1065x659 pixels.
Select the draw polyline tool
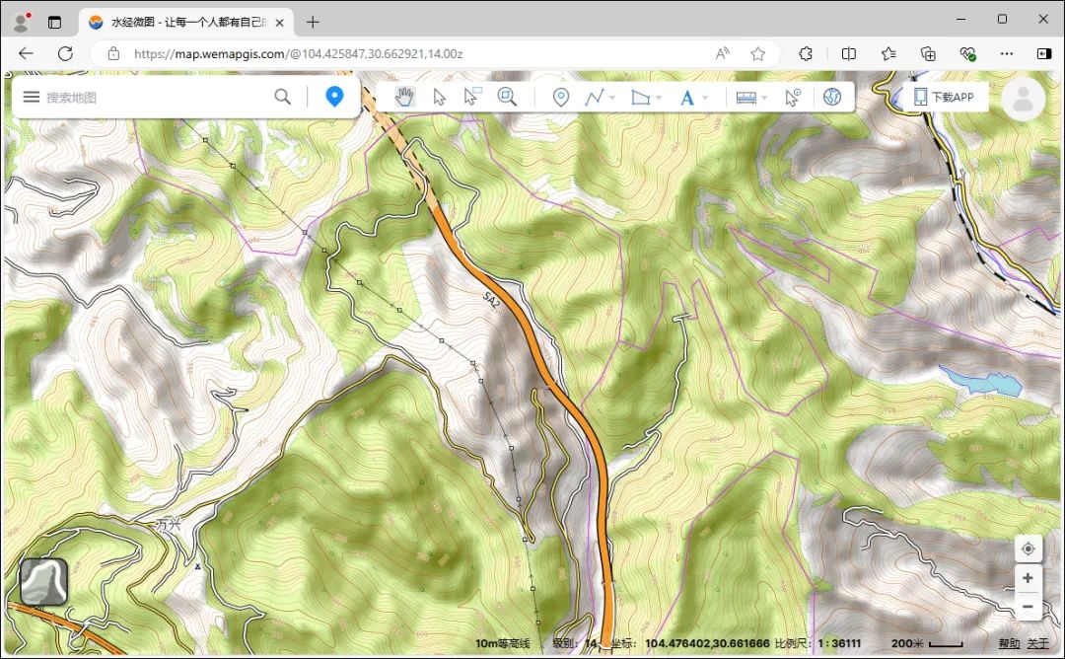tap(595, 97)
